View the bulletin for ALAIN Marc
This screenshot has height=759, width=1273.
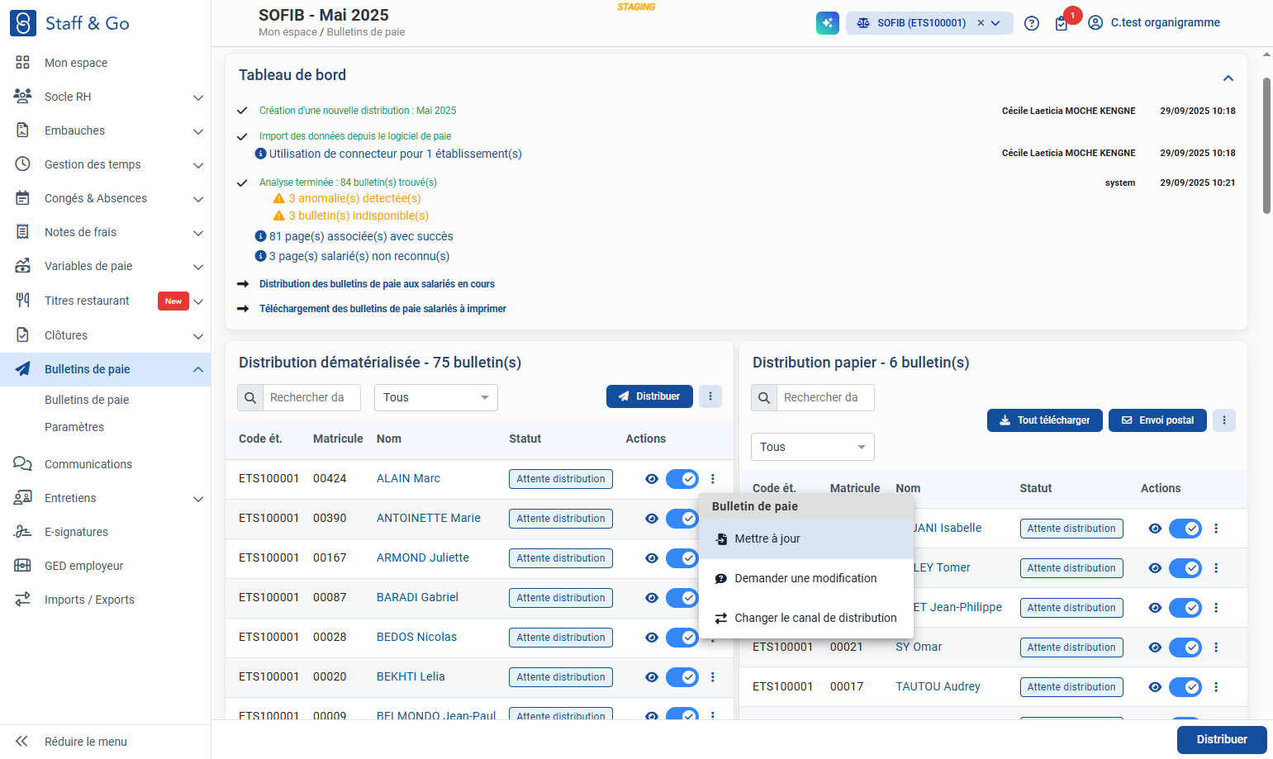[x=652, y=479]
